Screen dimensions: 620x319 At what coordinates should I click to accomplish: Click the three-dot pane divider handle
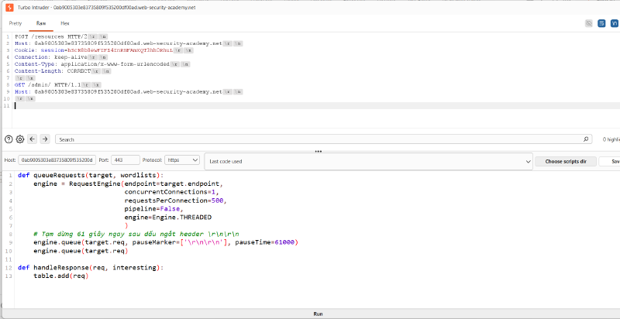point(318,151)
